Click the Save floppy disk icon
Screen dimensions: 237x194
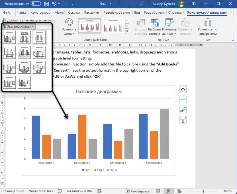click(46, 4)
